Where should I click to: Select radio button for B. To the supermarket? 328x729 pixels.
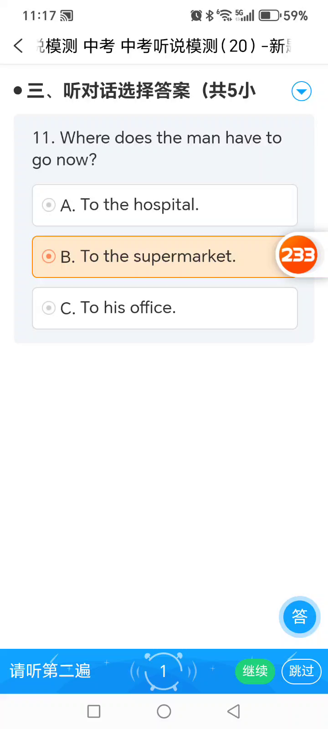49,257
